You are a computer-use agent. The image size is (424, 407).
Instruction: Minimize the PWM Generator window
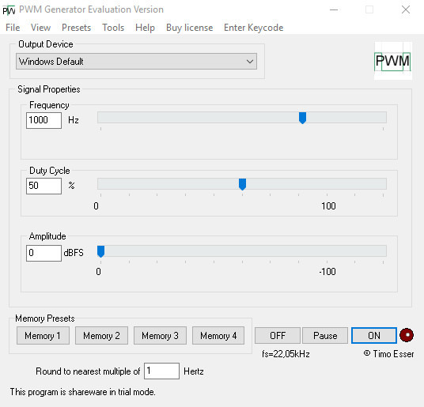[334, 9]
